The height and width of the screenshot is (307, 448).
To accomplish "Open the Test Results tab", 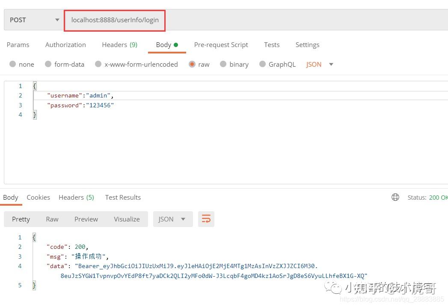I will coord(123,197).
